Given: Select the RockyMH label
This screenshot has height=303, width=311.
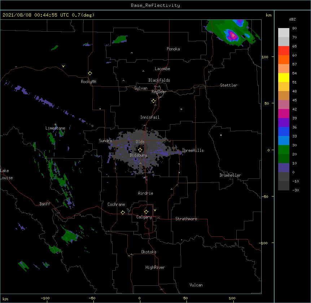Looking at the screenshot, I should click(x=88, y=82).
